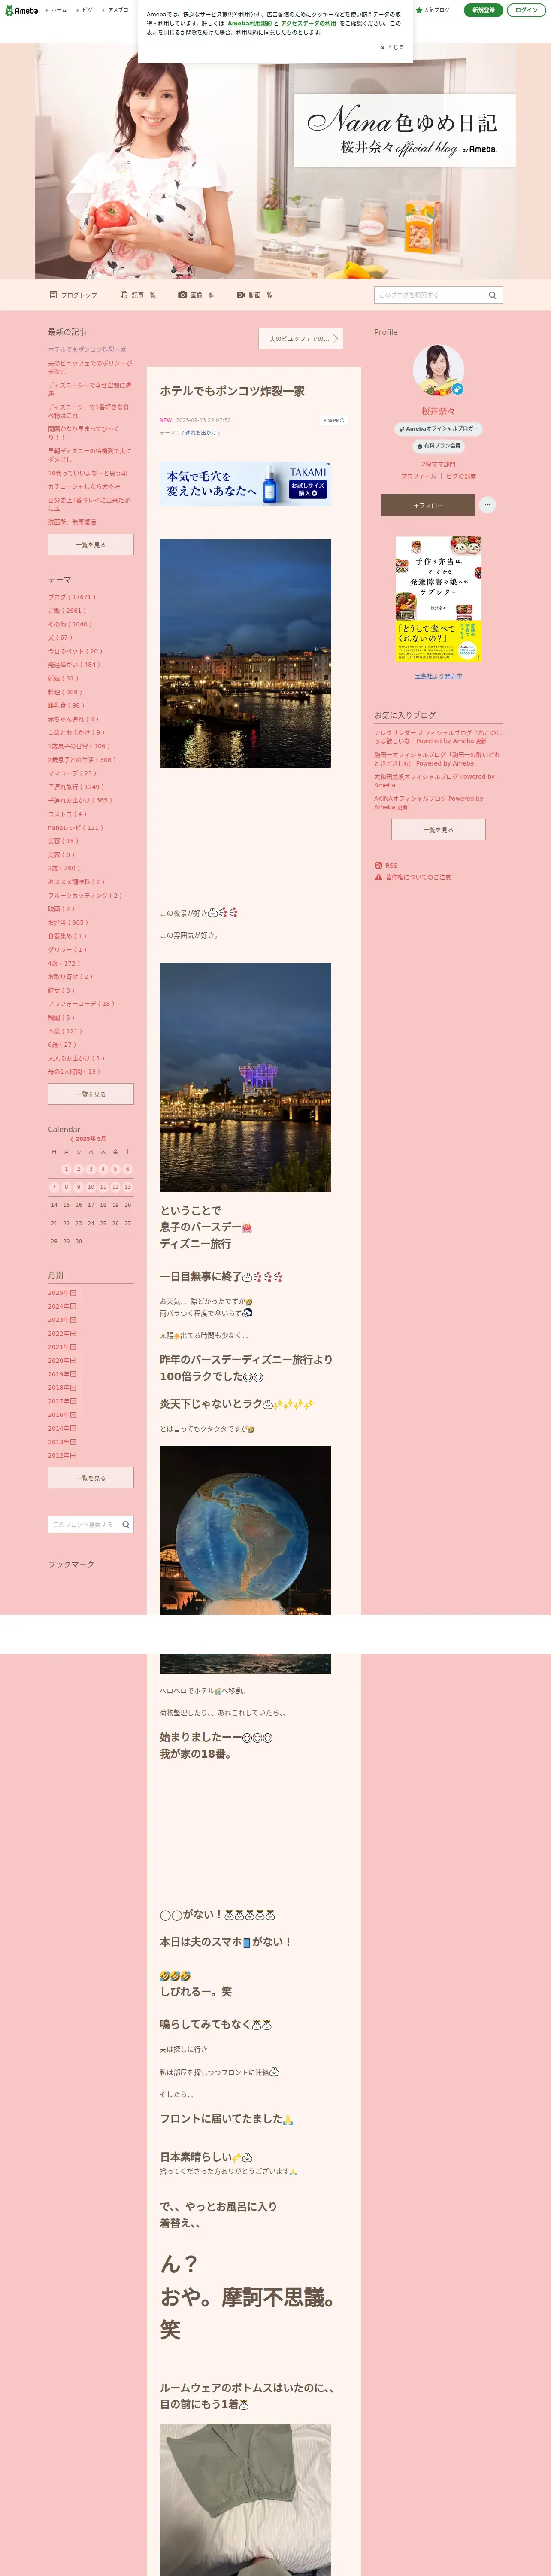The image size is (551, 2576).
Task: Click the book cover image
Action: (x=438, y=598)
